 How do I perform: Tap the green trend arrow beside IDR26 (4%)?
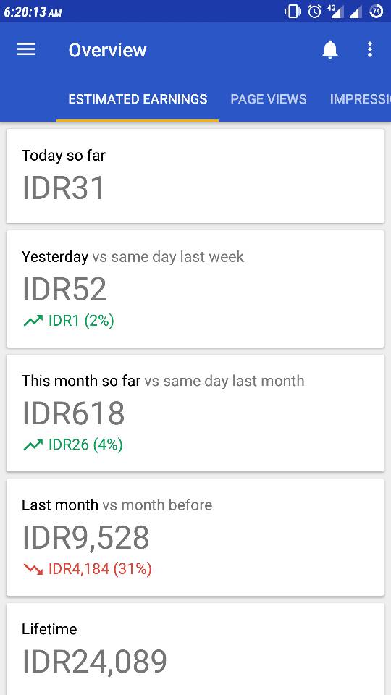33,444
